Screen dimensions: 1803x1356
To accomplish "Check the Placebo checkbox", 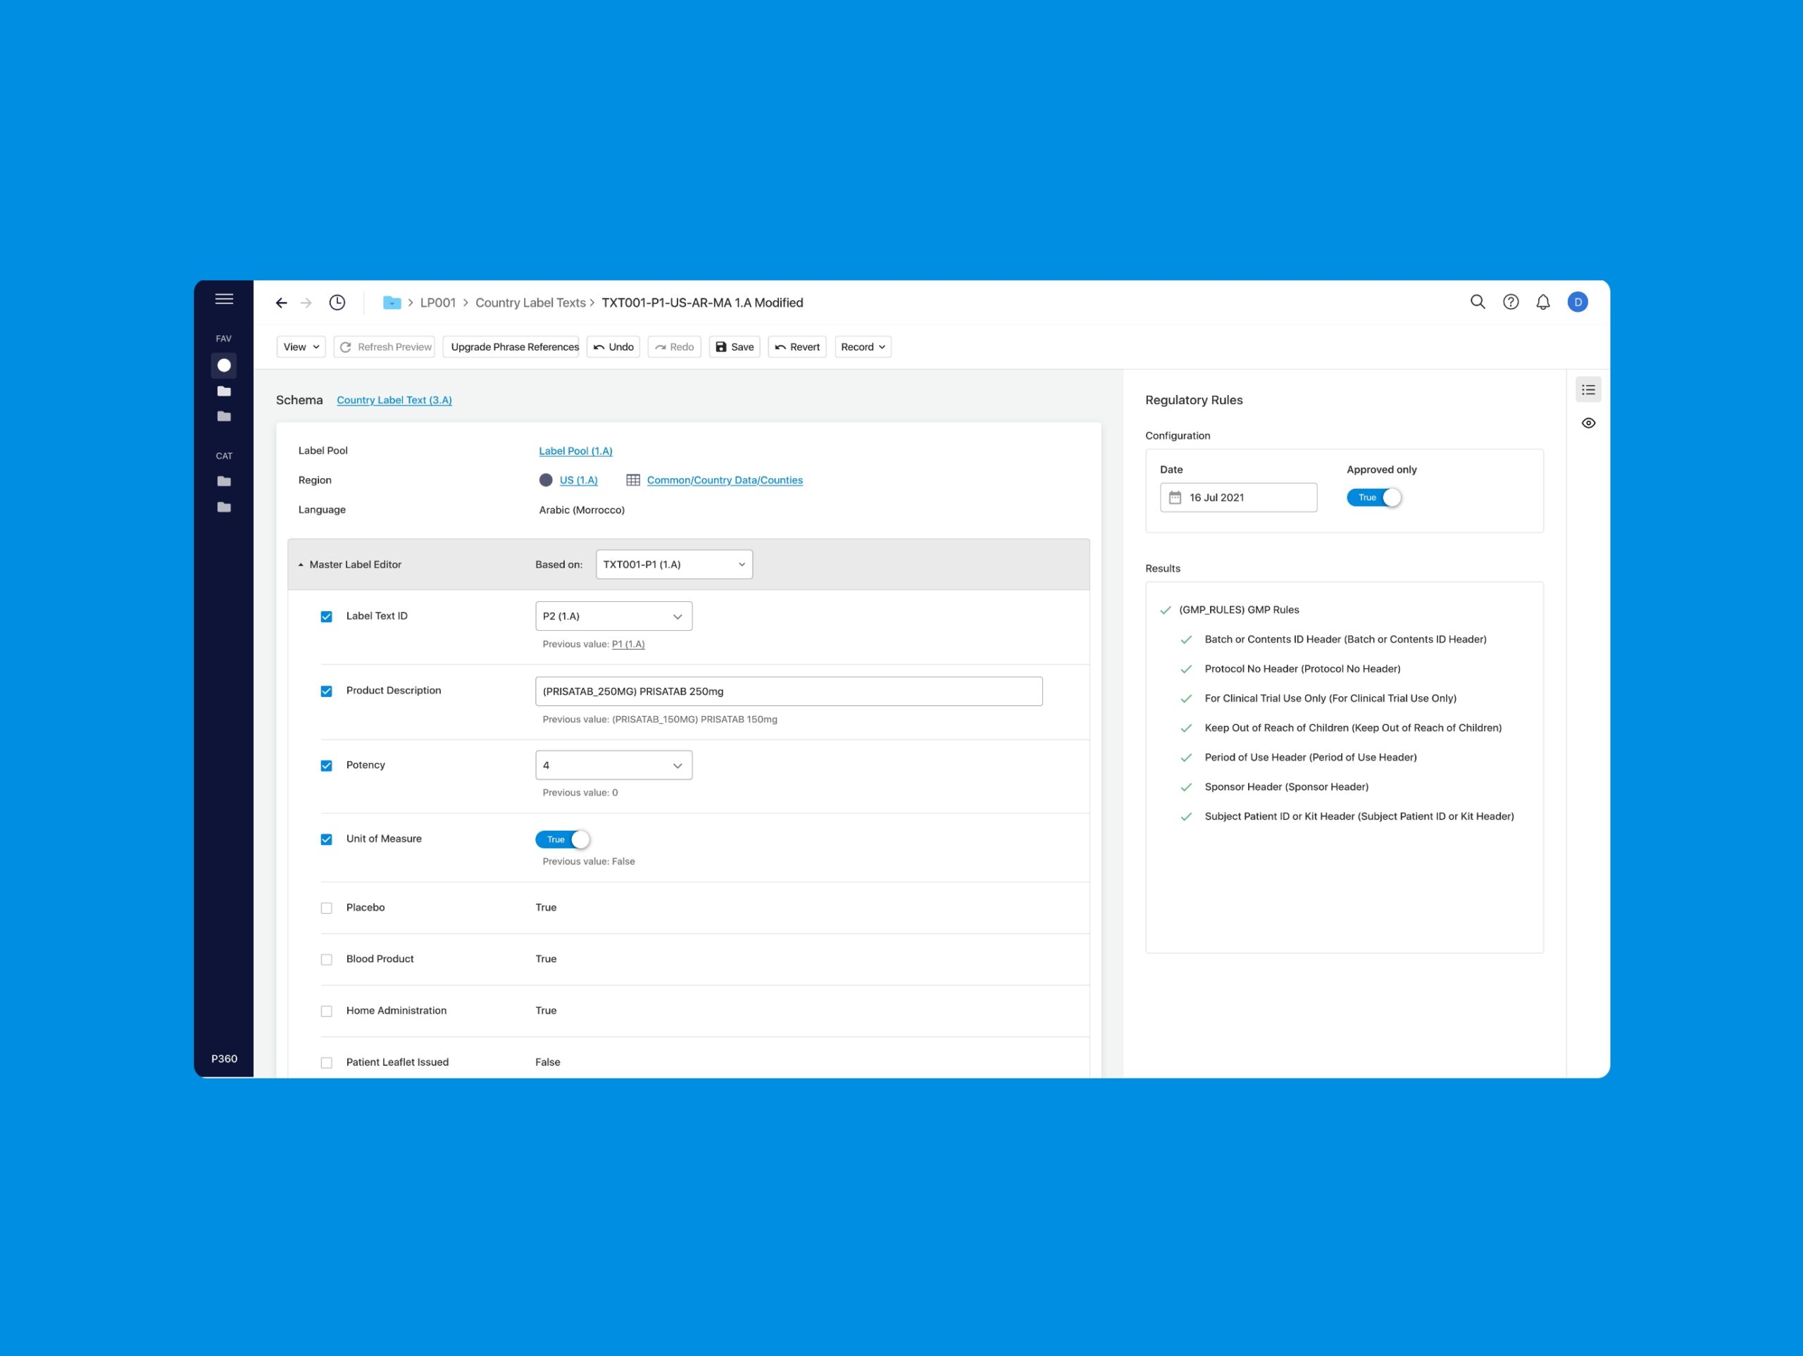I will point(327,908).
